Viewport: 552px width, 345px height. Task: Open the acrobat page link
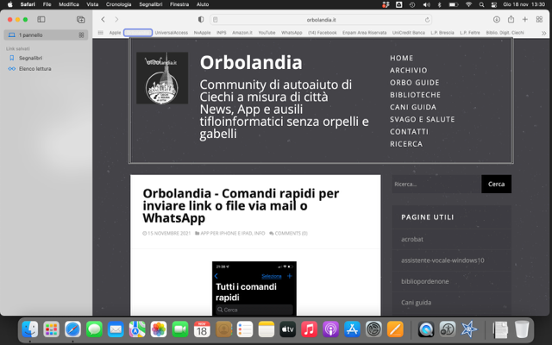point(412,240)
